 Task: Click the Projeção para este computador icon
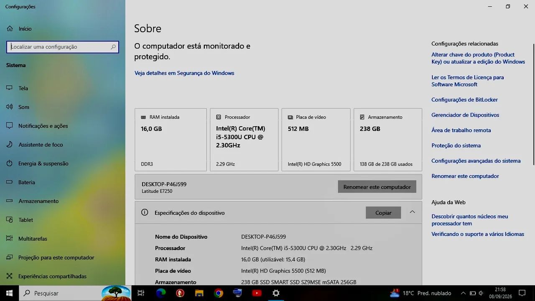click(x=9, y=258)
